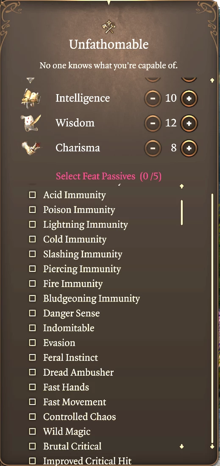Click the Dread Ambusher passive label
Viewport: 220px width, 466px height.
coord(78,372)
